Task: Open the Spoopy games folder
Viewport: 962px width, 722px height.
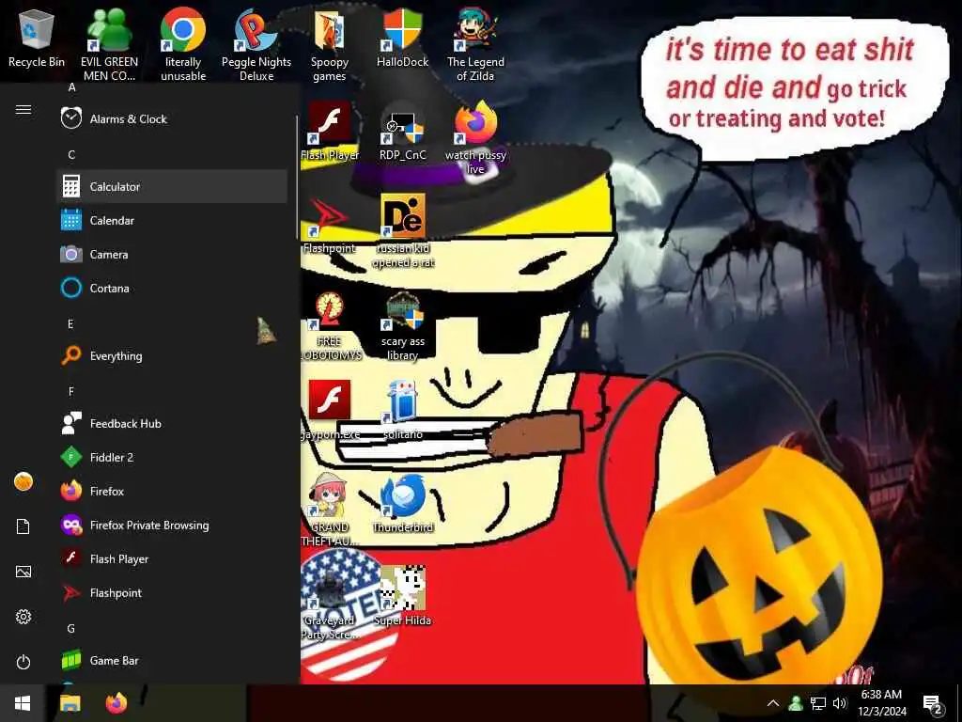Action: pos(330,45)
